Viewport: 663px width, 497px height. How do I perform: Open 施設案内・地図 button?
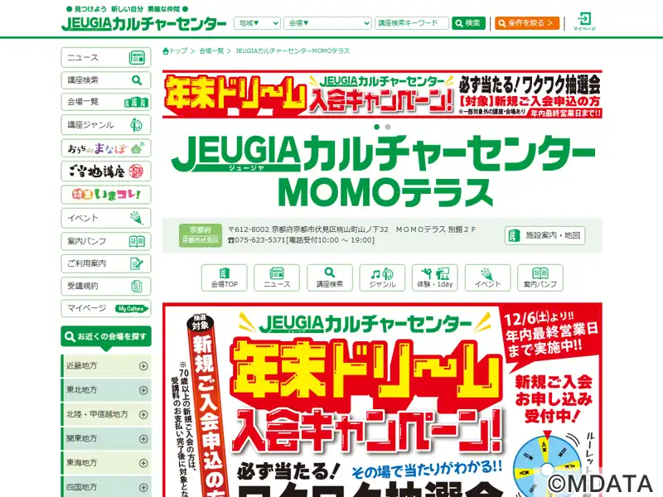[x=544, y=235]
